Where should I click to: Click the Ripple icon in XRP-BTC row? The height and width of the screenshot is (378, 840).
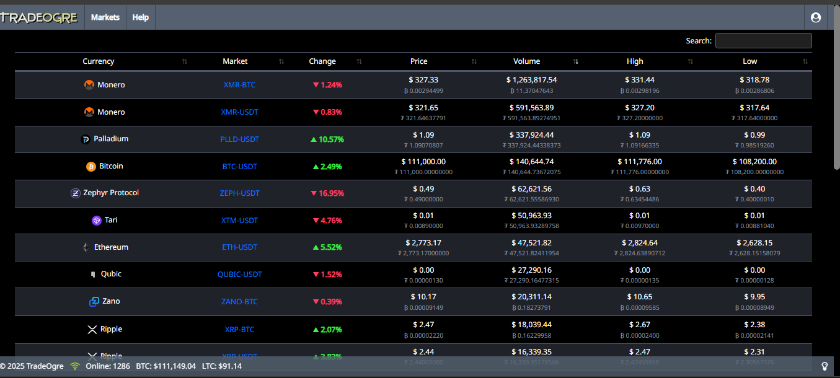click(x=92, y=330)
